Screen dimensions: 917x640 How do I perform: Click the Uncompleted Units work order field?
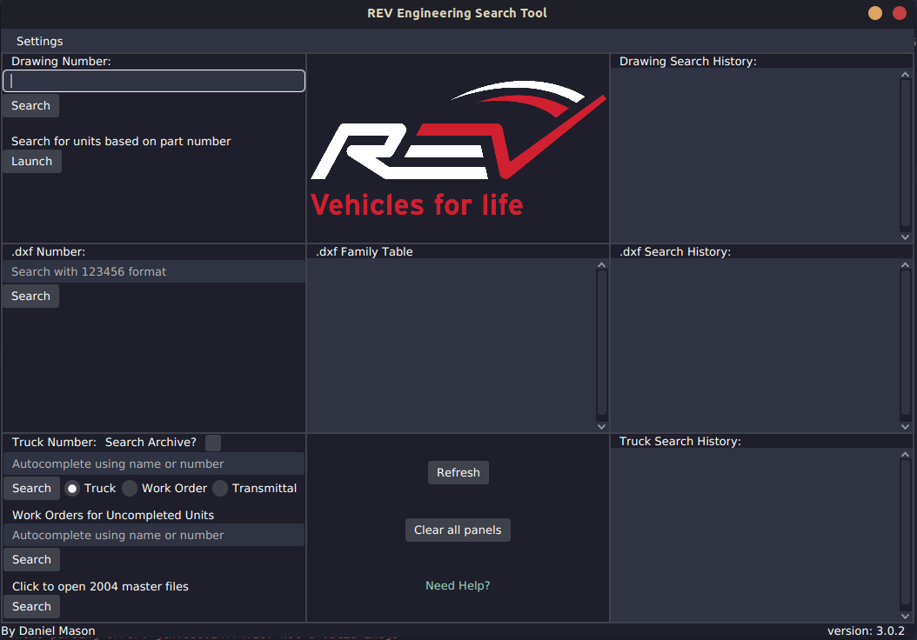pyautogui.click(x=154, y=536)
